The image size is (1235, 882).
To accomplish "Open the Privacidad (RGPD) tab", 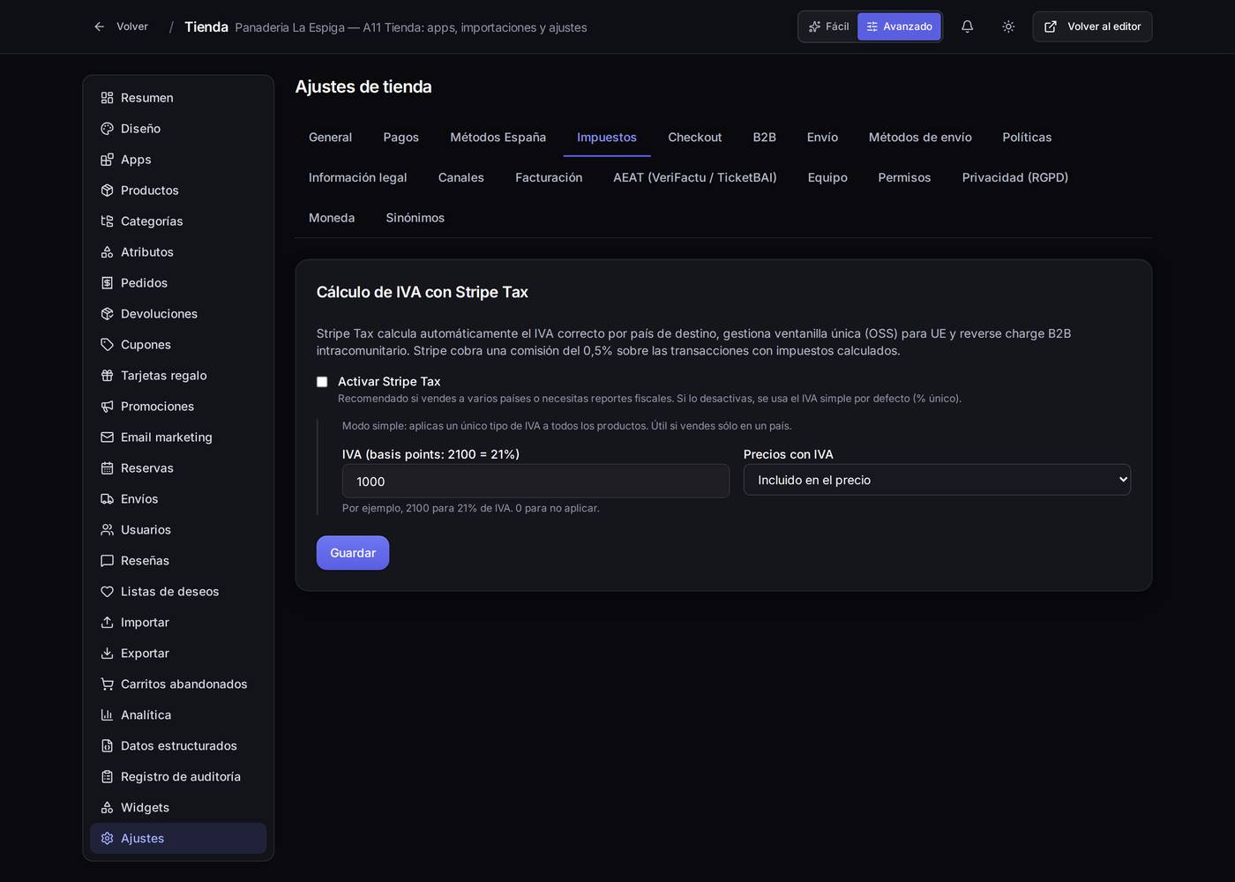I will 1015,178.
